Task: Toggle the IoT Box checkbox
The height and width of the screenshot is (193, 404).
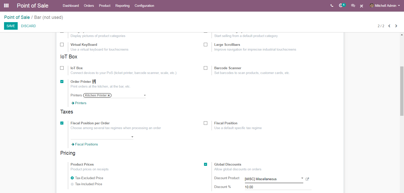Action: coord(62,68)
